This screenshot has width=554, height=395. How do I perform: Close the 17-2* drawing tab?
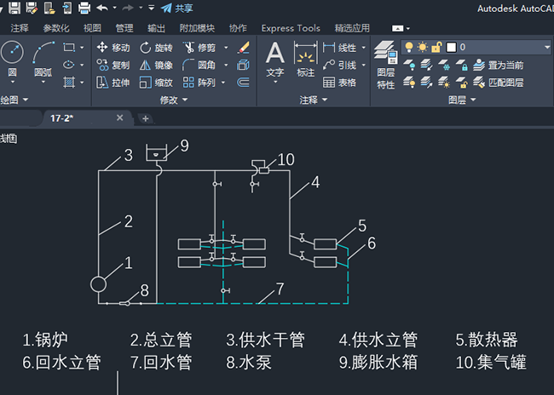point(120,117)
